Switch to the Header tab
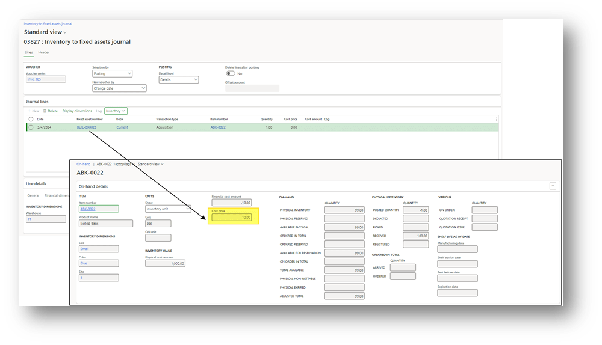This screenshot has width=602, height=345. click(x=44, y=52)
